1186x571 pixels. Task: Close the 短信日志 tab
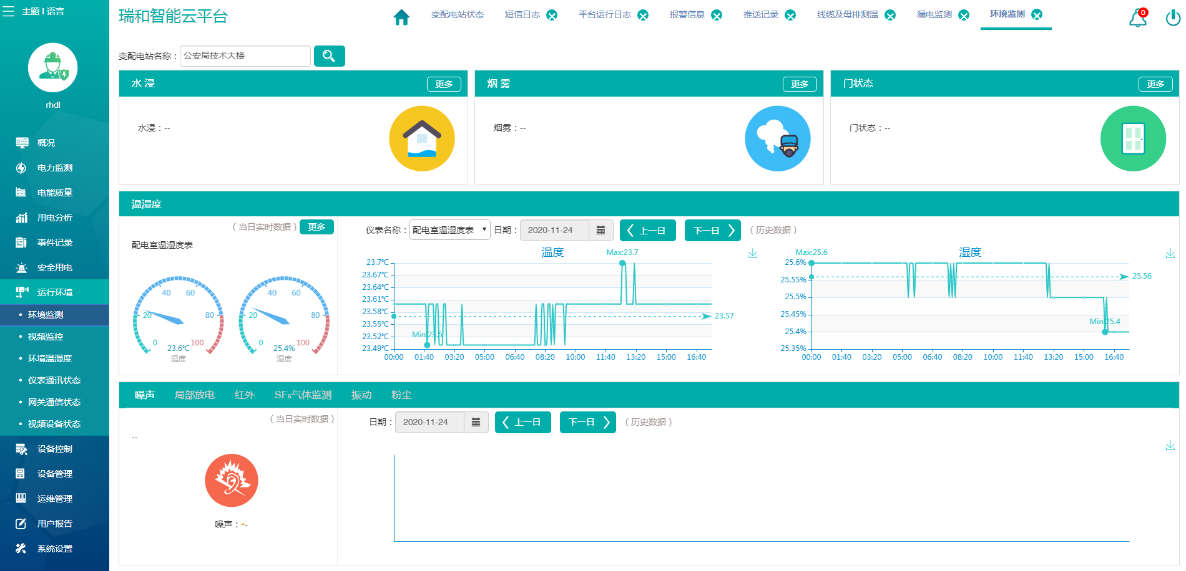coord(552,15)
